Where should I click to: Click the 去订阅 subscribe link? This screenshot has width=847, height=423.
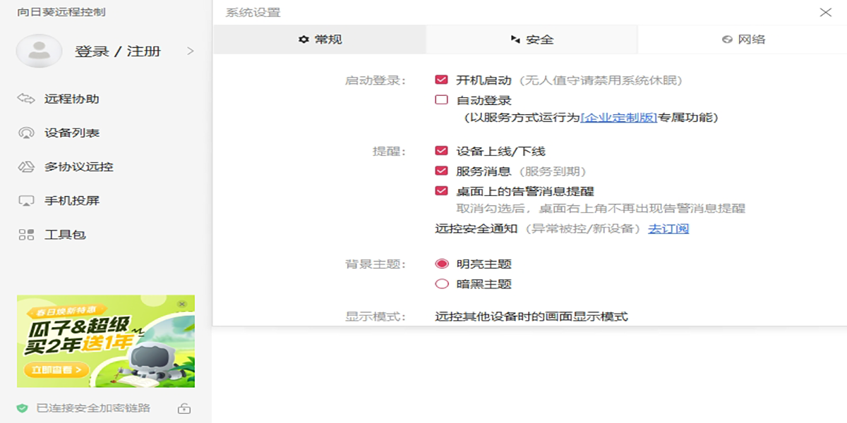[x=668, y=228]
